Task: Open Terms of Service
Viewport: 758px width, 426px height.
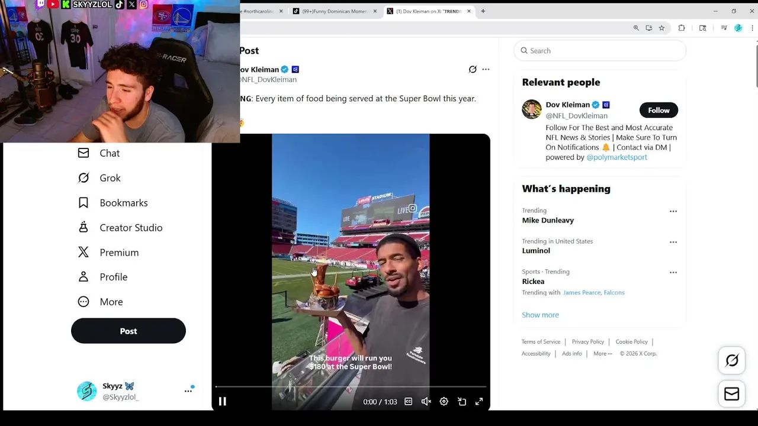Action: coord(541,342)
